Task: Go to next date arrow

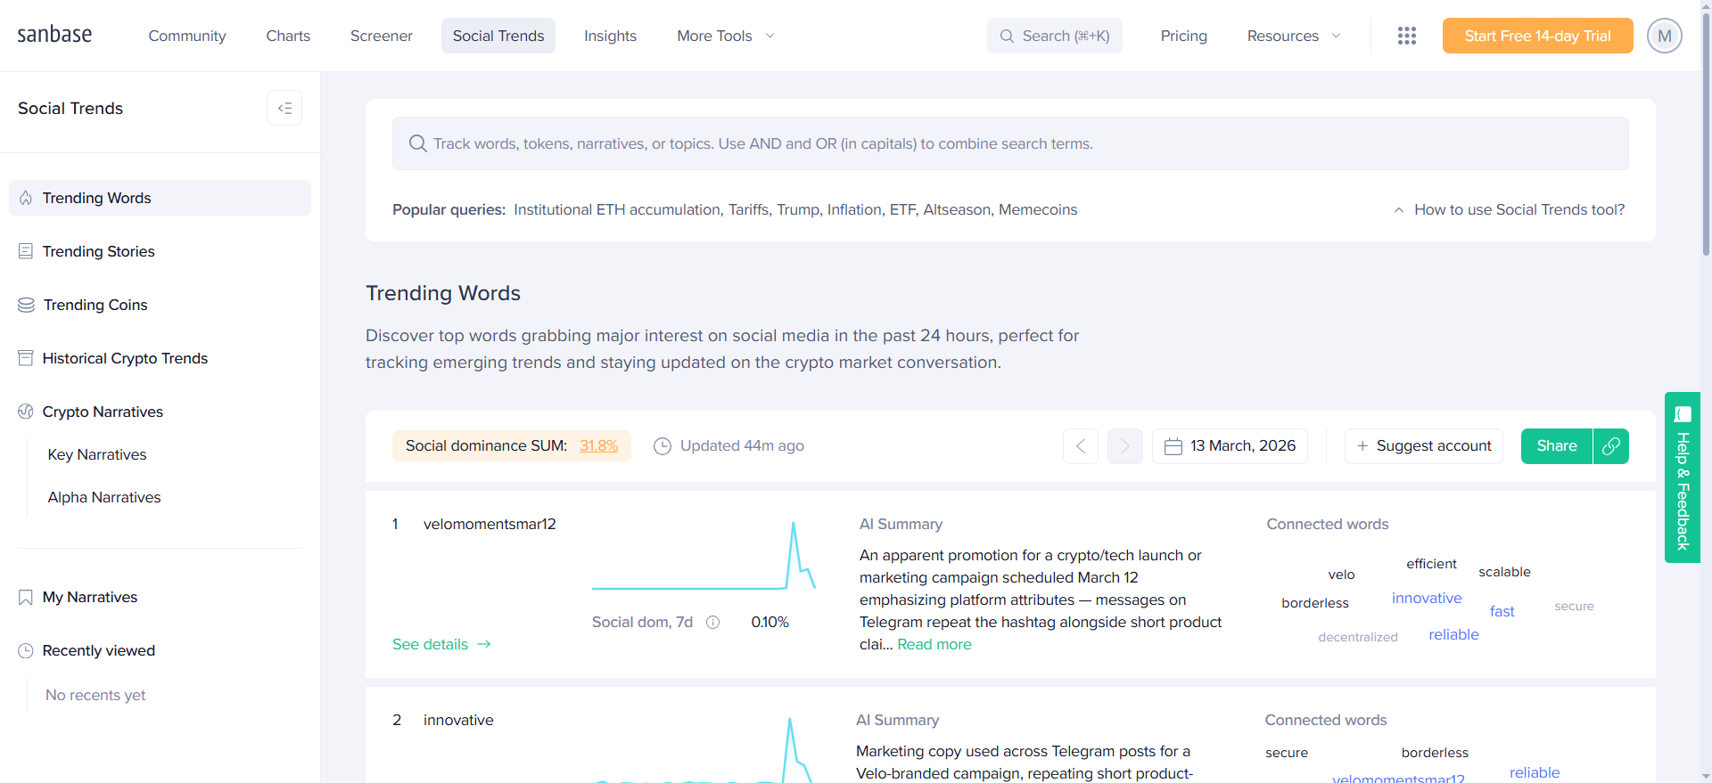Action: [x=1125, y=446]
